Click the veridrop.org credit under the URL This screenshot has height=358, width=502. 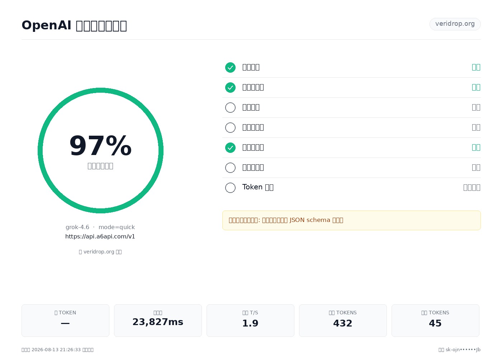coord(100,252)
